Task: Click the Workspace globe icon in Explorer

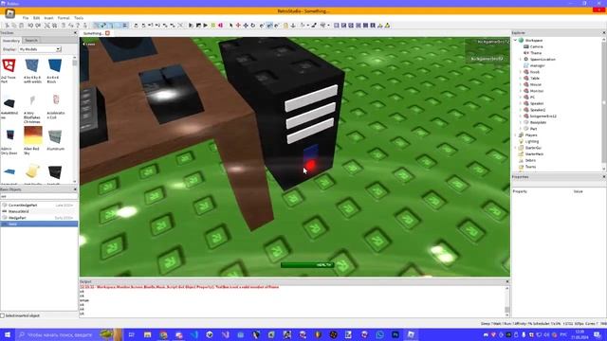Action: pos(521,40)
